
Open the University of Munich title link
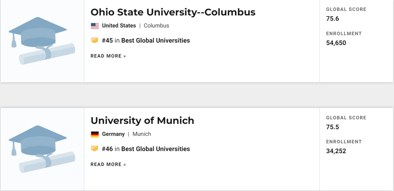143,120
